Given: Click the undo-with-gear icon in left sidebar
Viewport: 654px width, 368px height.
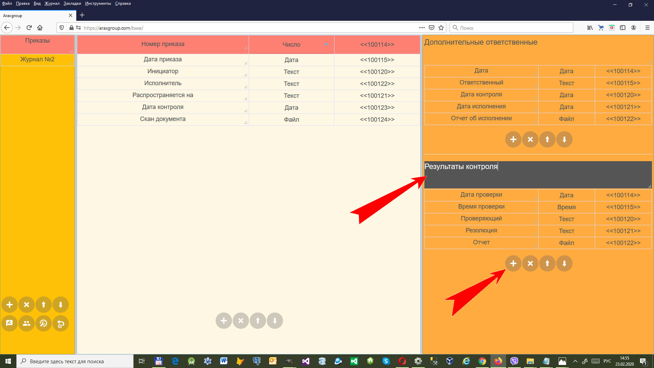Looking at the screenshot, I should click(x=61, y=323).
